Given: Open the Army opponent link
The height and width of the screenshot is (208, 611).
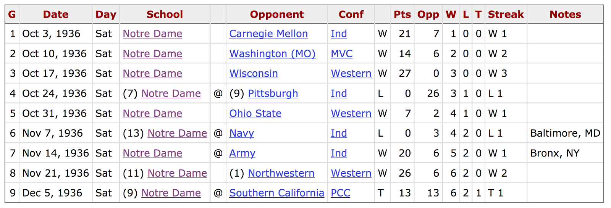Looking at the screenshot, I should [242, 153].
